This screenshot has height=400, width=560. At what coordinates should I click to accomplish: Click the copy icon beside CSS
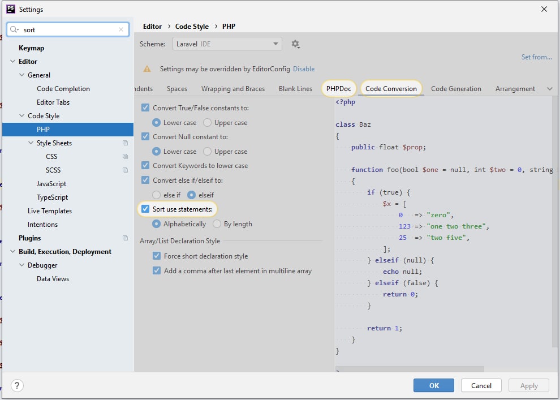coord(125,157)
